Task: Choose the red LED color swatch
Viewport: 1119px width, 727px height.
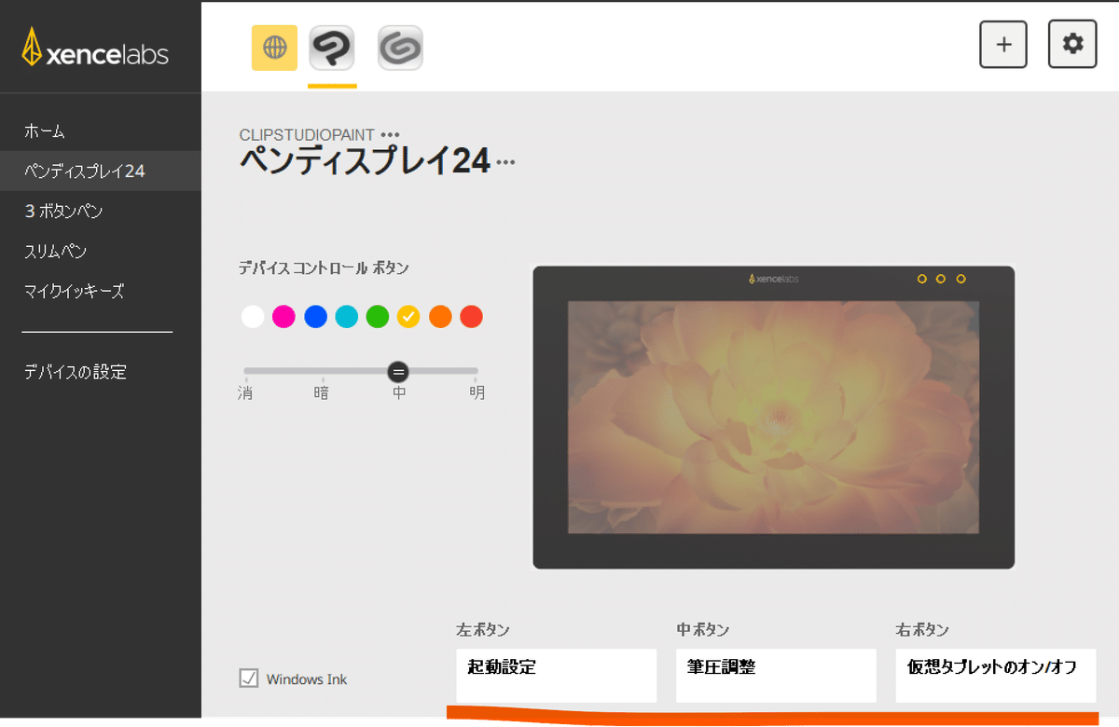Action: tap(471, 317)
